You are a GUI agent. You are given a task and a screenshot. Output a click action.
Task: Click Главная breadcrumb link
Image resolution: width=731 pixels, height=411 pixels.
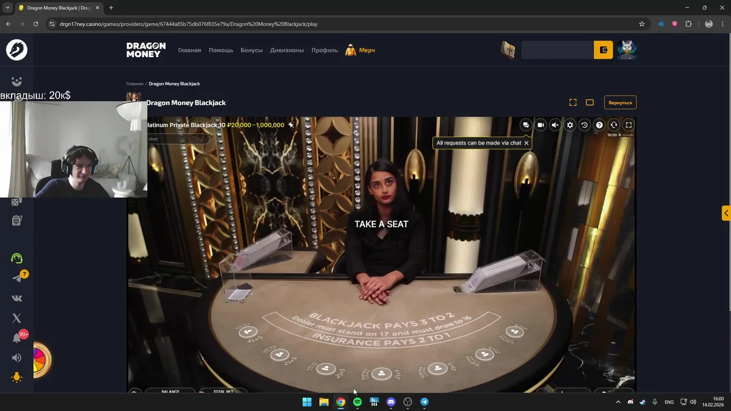[x=135, y=84]
